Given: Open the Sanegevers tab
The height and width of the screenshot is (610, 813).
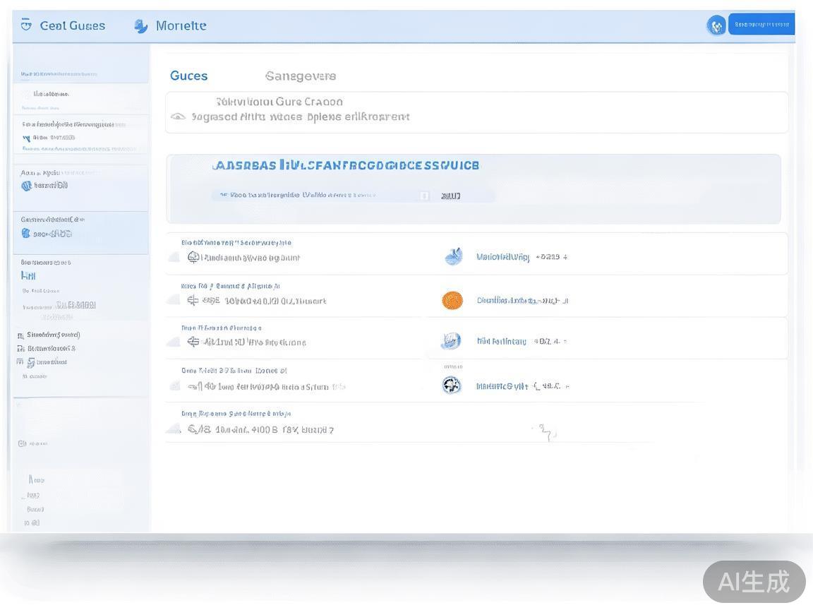Looking at the screenshot, I should (301, 76).
